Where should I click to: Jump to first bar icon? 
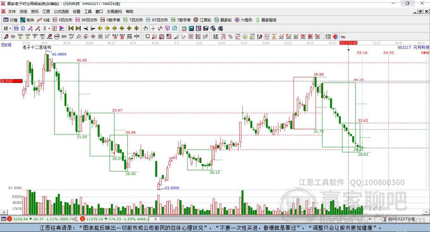[71, 28]
